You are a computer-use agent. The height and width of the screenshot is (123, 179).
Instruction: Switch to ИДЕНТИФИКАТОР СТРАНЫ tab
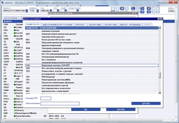pos(57,25)
